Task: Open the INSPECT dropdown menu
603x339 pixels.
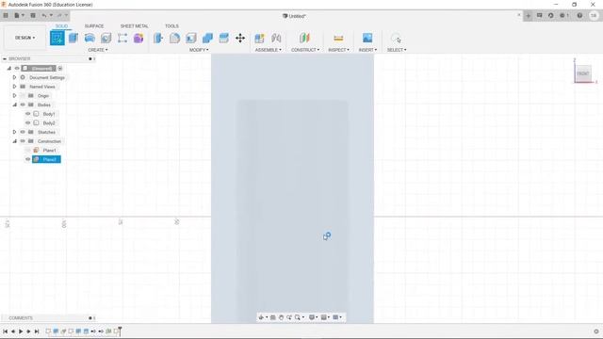Action: [x=338, y=50]
